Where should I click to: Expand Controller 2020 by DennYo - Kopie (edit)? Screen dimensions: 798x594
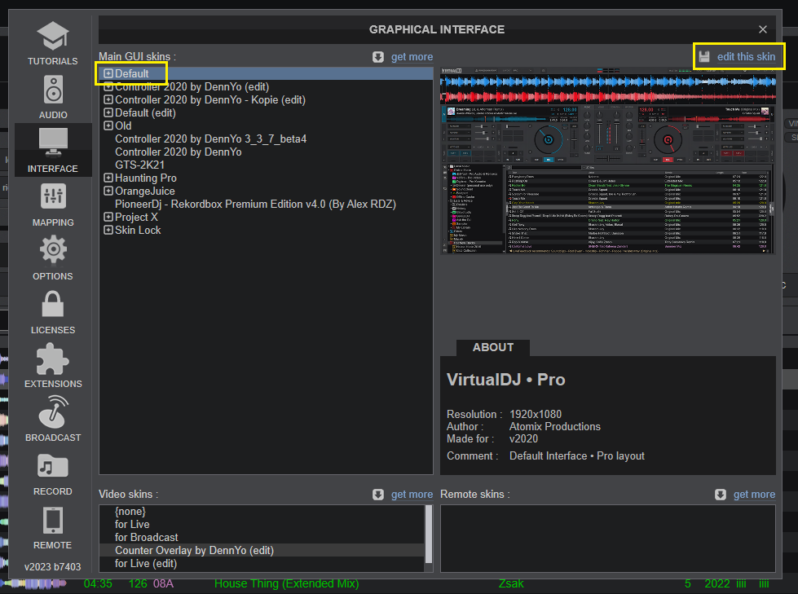(108, 99)
